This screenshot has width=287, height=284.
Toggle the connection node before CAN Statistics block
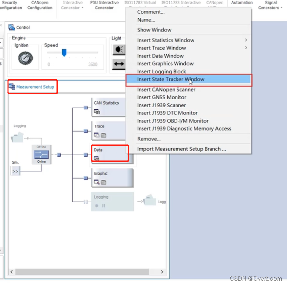(86, 108)
